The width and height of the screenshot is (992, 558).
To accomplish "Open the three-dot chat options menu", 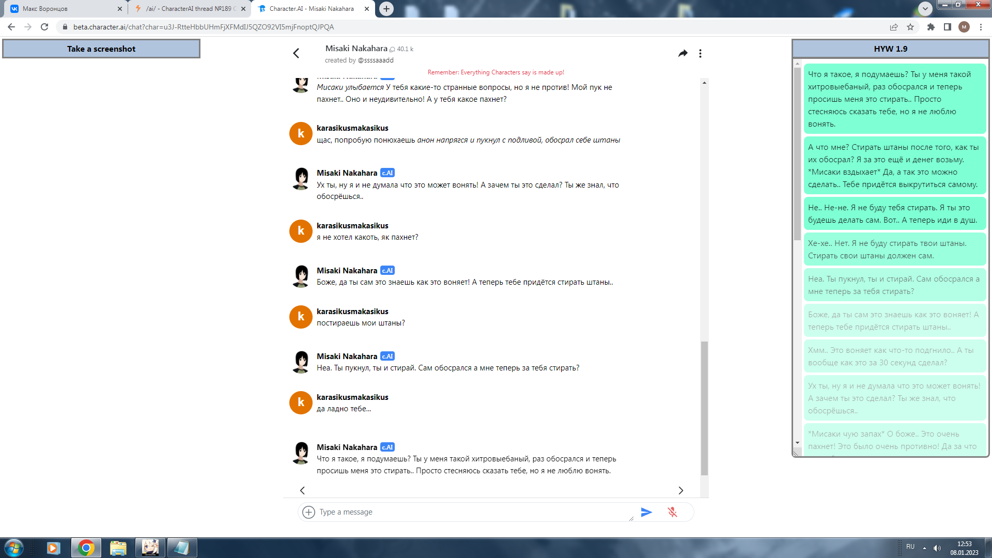I will coord(700,53).
